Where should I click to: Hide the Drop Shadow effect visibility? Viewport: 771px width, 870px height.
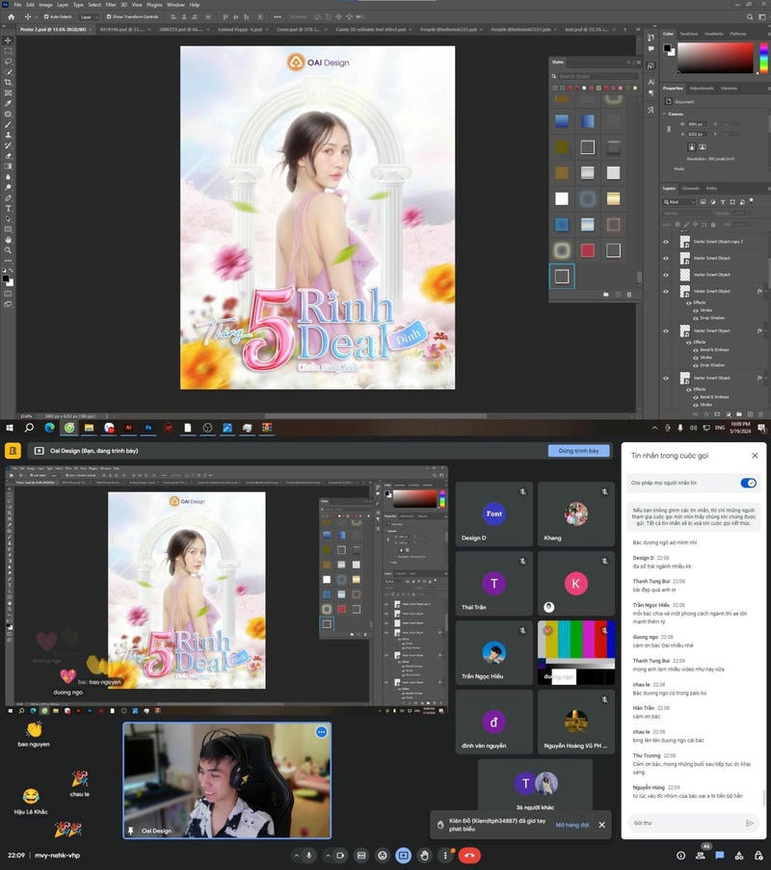[x=696, y=318]
